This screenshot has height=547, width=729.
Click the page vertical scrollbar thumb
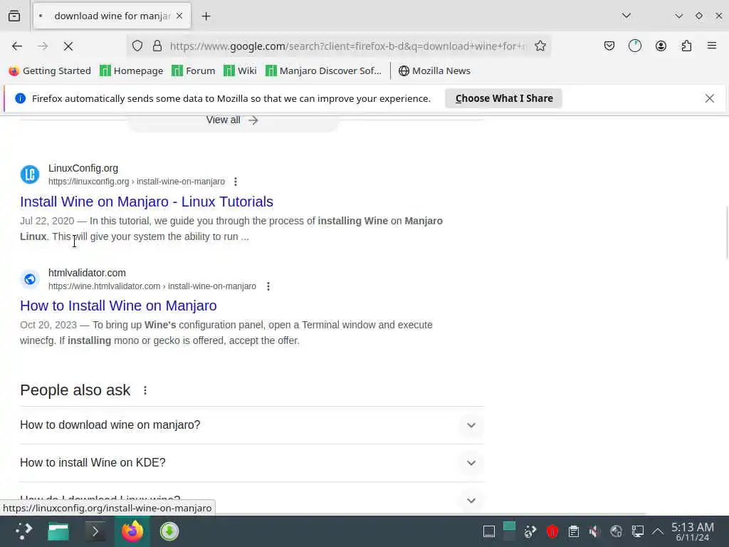click(726, 233)
